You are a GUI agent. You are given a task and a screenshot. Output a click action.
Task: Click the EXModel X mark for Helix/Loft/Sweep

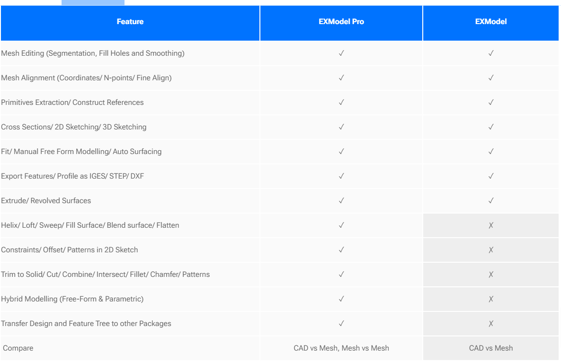(491, 225)
